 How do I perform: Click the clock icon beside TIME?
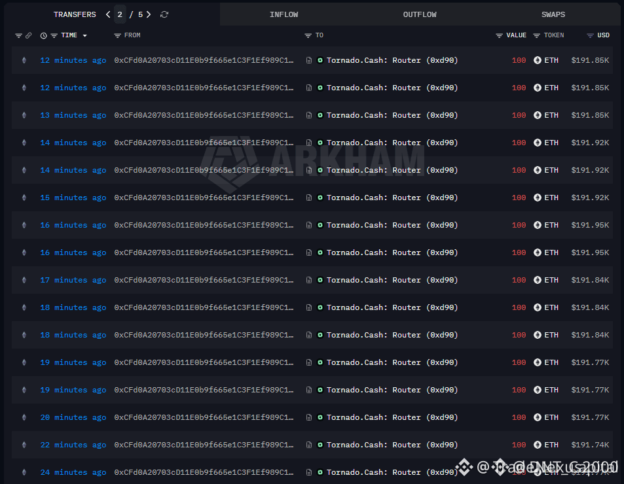[43, 36]
